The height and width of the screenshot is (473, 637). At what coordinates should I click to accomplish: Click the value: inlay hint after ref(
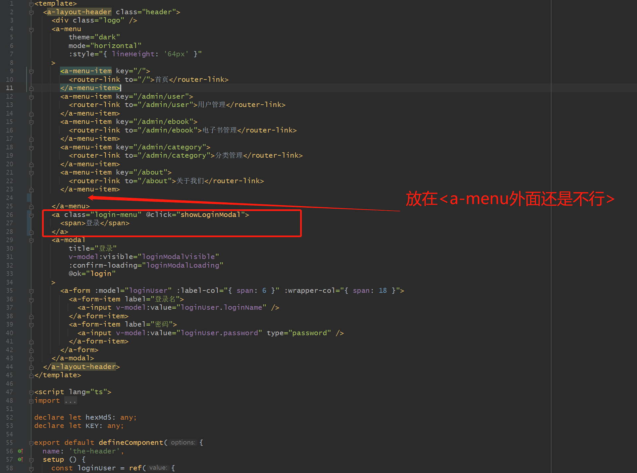pyautogui.click(x=158, y=468)
